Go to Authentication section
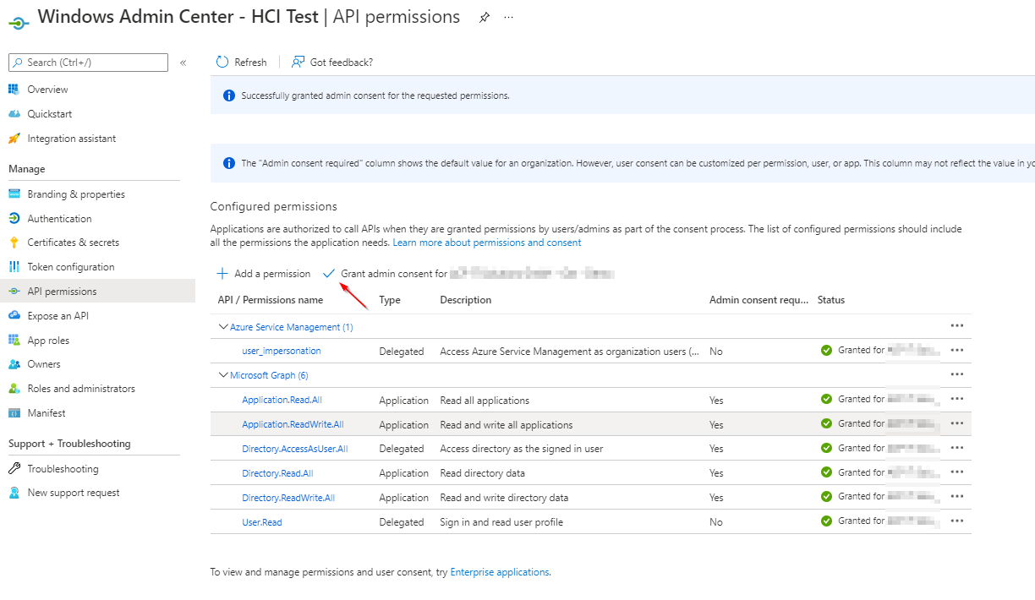Screen dimensions: 1035x600 point(59,219)
